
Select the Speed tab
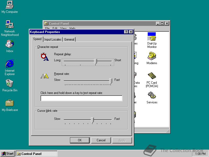click(x=37, y=39)
